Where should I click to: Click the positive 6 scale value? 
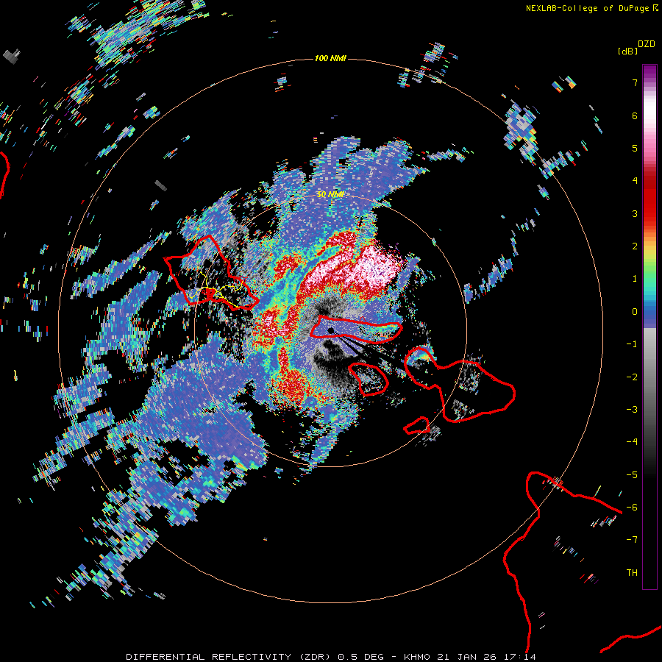pos(635,115)
